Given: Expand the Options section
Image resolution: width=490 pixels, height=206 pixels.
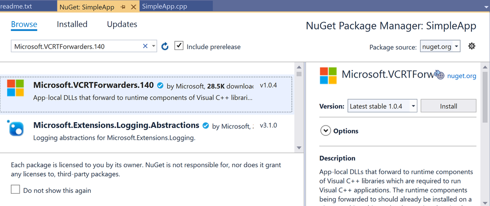Looking at the screenshot, I should (325, 131).
